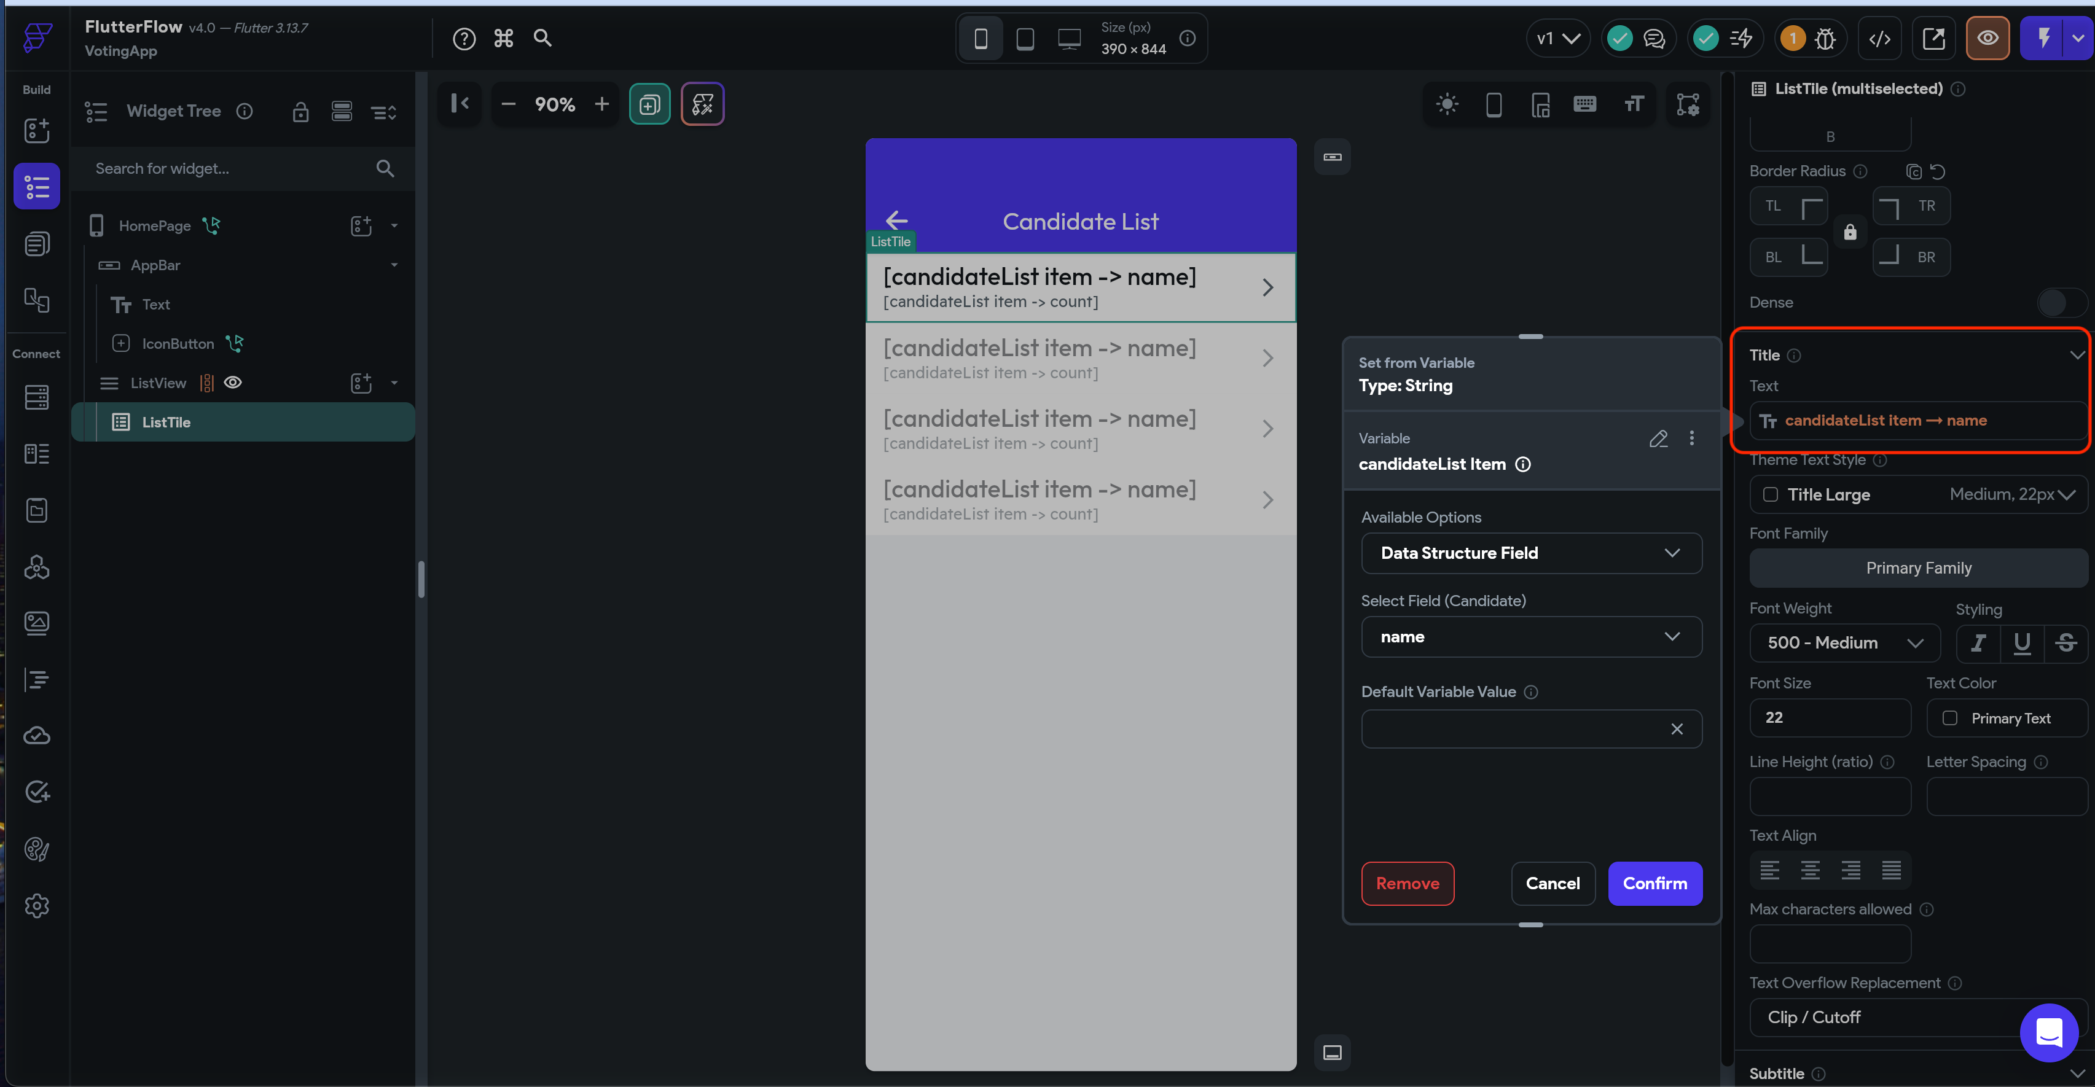Toggle strikethrough text styling

coord(2066,643)
